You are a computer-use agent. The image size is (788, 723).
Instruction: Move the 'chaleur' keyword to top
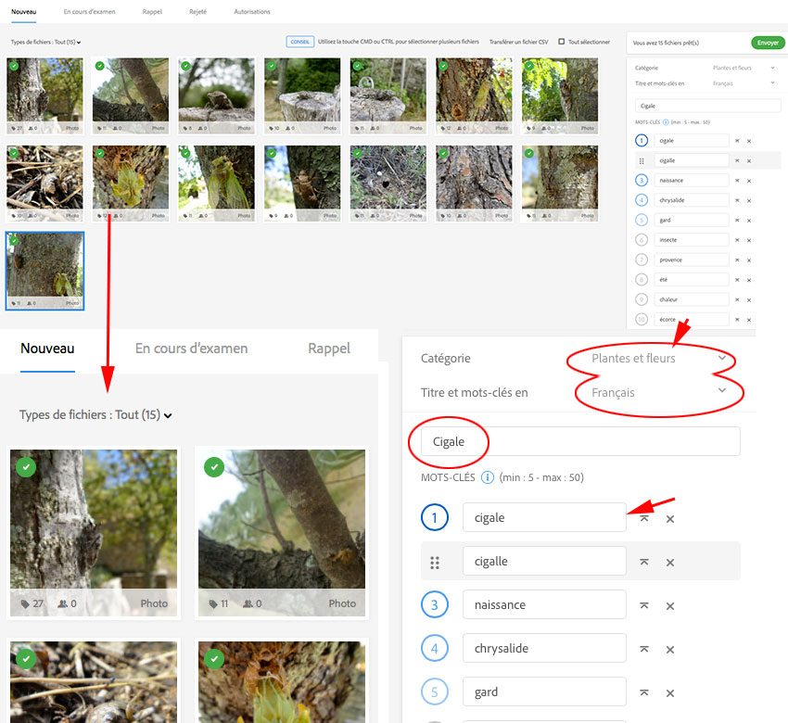pyautogui.click(x=737, y=299)
